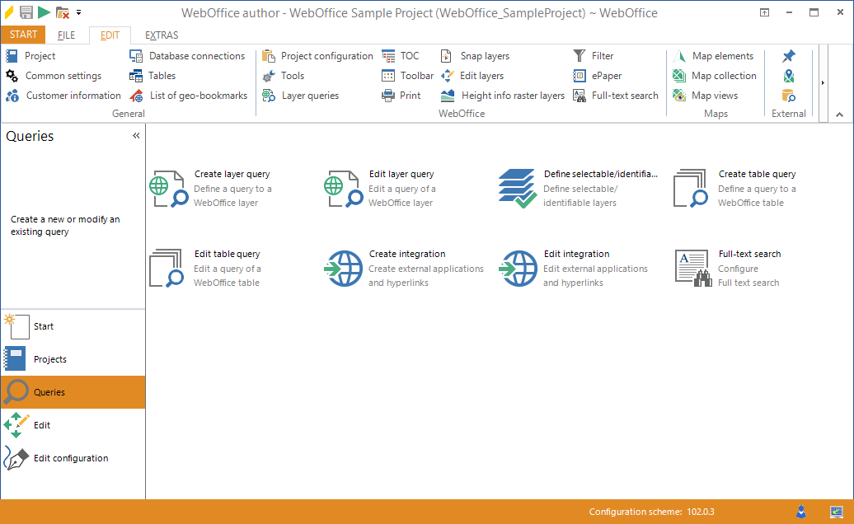The width and height of the screenshot is (854, 524).
Task: Expand the ribbon overflow arrow near External
Action: pos(822,83)
